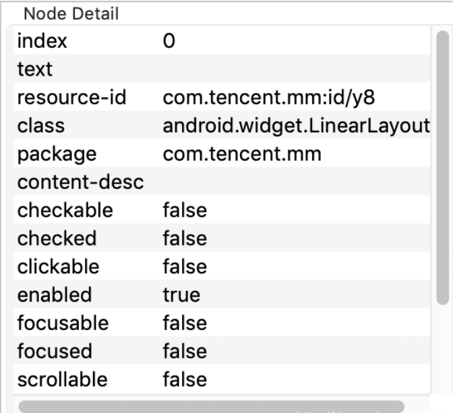Select the clickable property label

pyautogui.click(x=59, y=267)
